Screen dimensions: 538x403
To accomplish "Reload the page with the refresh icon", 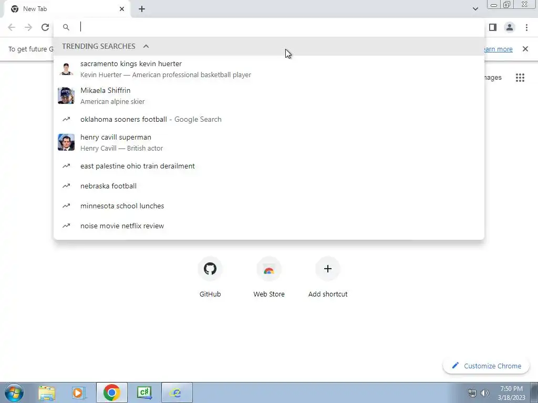I will 45,27.
